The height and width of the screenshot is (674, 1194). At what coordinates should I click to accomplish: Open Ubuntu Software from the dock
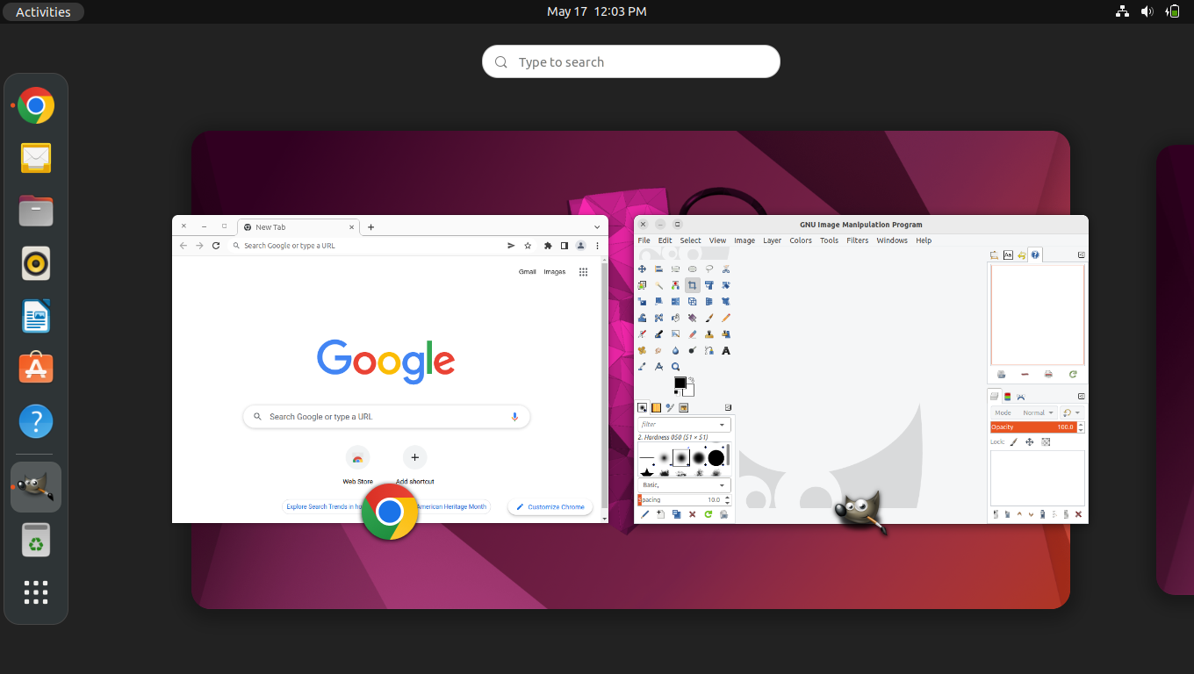pos(36,369)
